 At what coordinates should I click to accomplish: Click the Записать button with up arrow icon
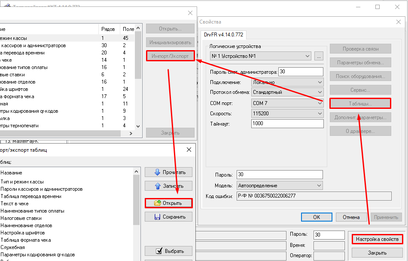coord(168,186)
